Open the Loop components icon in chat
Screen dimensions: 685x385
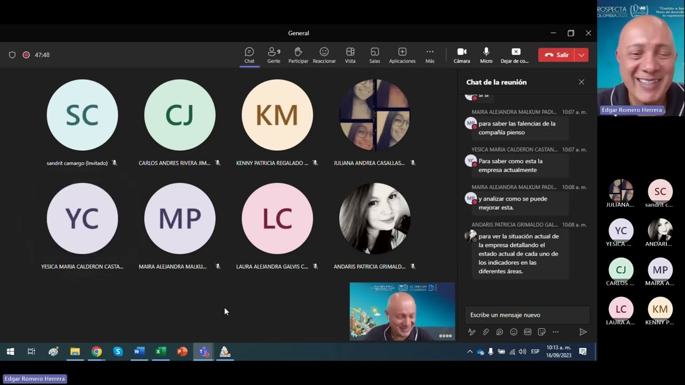pos(499,332)
